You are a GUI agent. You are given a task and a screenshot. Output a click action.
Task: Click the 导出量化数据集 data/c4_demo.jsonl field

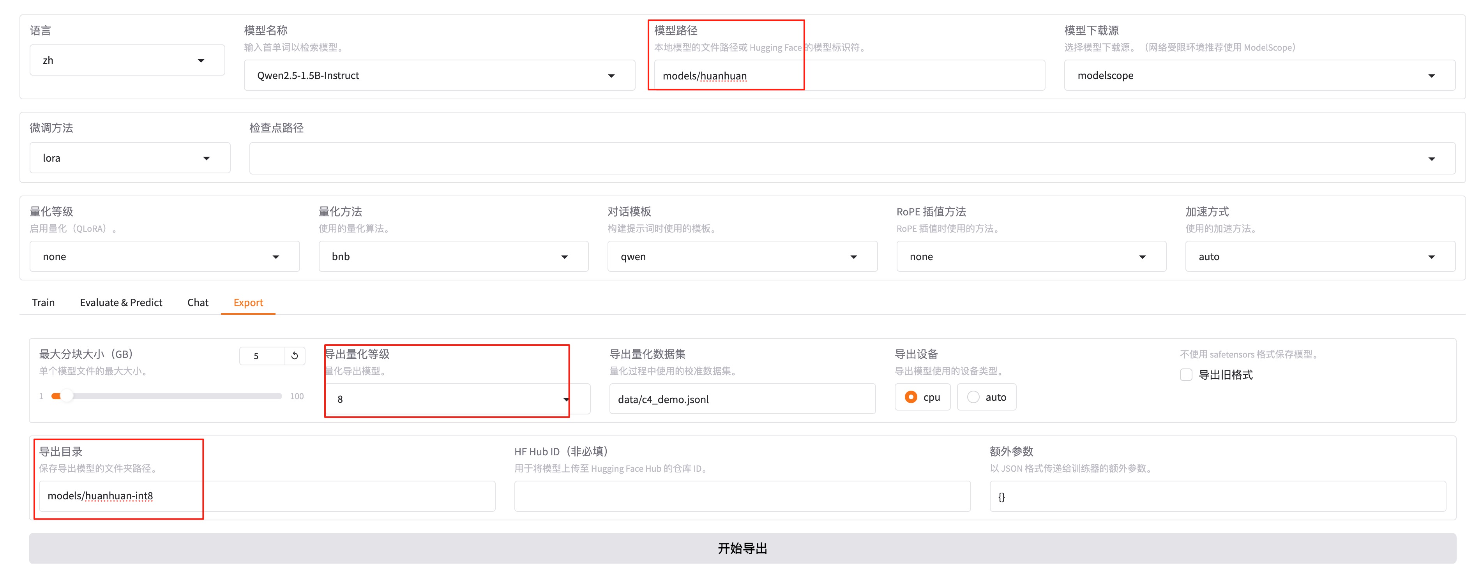tap(742, 399)
